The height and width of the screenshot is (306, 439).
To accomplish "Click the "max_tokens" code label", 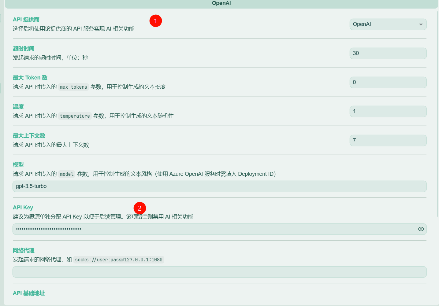I will tap(73, 87).
